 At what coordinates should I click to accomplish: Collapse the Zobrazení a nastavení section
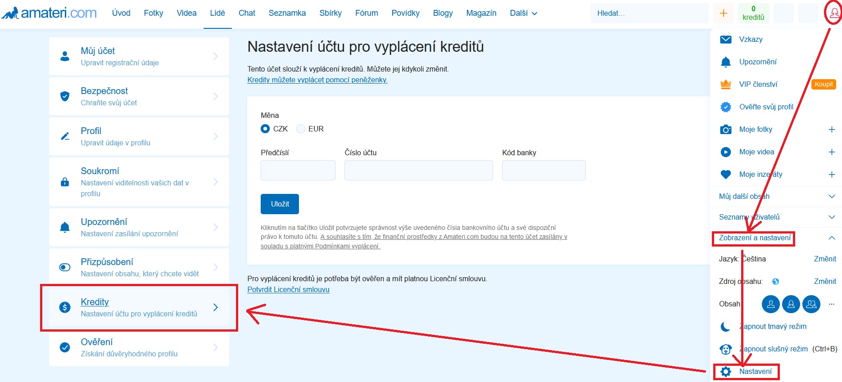(x=832, y=238)
